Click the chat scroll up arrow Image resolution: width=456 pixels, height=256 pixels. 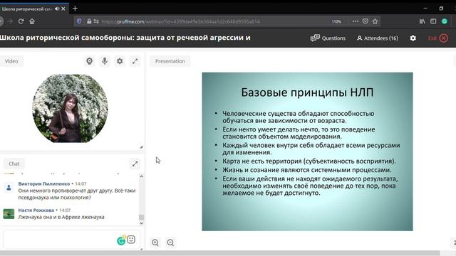141,176
